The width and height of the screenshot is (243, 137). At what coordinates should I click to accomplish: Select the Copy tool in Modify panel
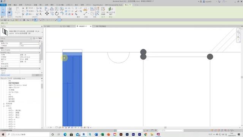(x=52, y=14)
